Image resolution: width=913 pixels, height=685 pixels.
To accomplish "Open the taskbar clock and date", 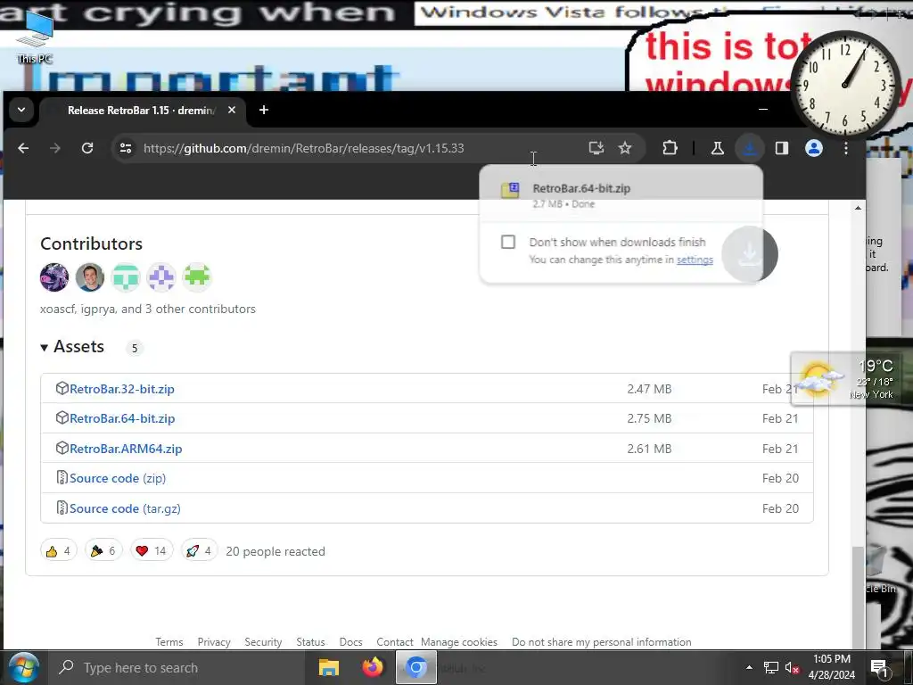I will coord(832,667).
